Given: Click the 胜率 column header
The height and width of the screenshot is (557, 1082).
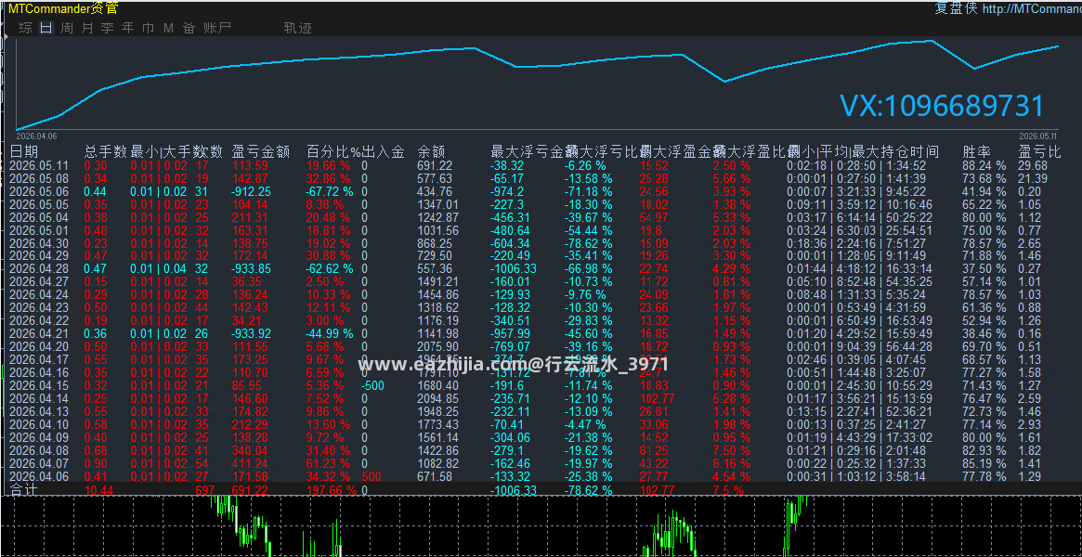Looking at the screenshot, I should [976, 151].
